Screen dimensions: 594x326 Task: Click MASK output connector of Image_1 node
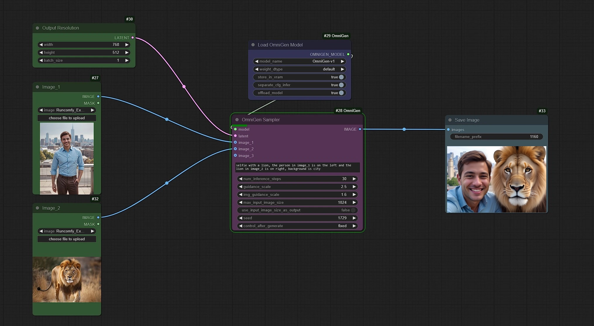click(98, 103)
